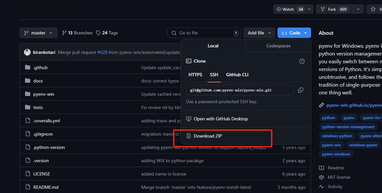Click the zip file icon in the dropdown

click(x=189, y=136)
